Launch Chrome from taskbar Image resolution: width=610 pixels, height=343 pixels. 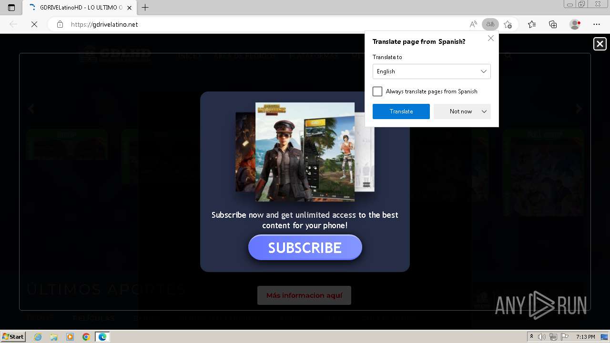click(x=86, y=337)
